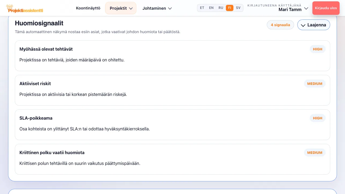Select the Kriittinen polku vaatii huomiota heading
The width and height of the screenshot is (345, 194).
52,153
